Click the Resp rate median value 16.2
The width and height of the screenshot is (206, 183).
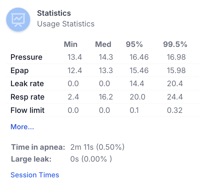tap(106, 97)
